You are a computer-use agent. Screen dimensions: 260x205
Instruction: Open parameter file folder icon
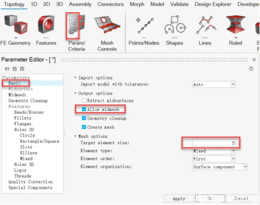(7, 69)
